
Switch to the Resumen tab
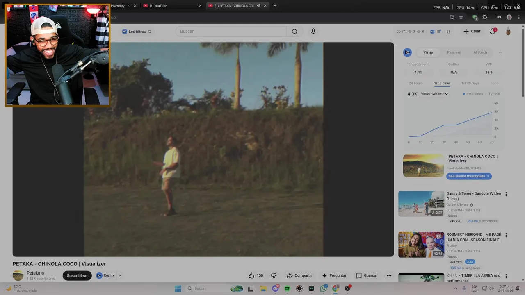pos(454,52)
